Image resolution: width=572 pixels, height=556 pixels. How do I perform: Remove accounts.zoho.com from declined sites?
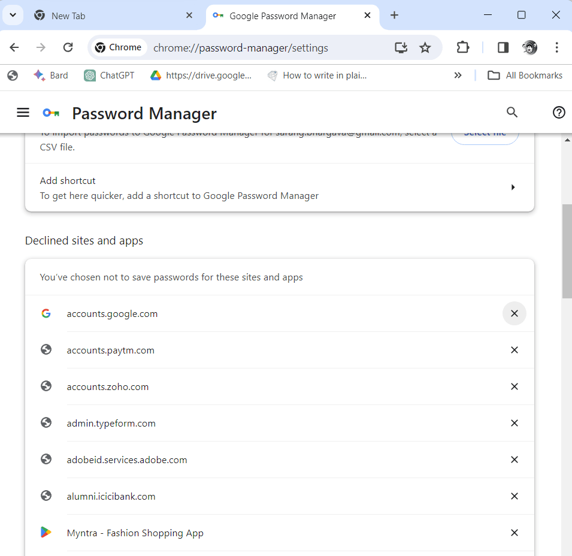[514, 386]
